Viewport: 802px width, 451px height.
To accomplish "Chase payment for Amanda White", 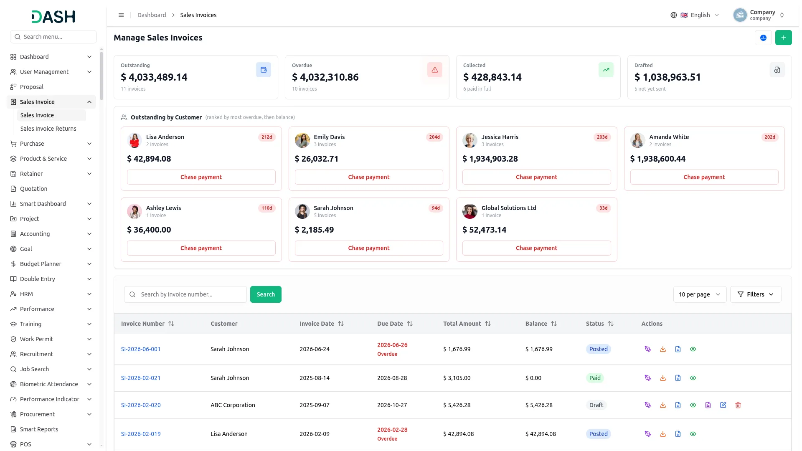I will tap(704, 177).
